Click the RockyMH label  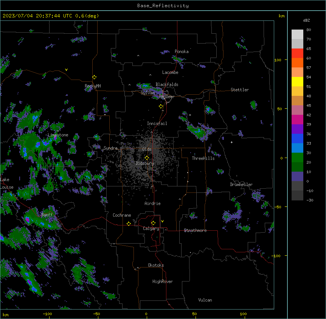[x=93, y=86]
